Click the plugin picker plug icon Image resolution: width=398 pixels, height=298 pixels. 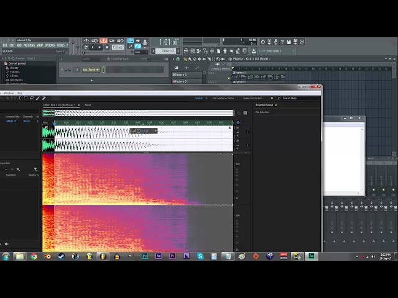point(225,51)
